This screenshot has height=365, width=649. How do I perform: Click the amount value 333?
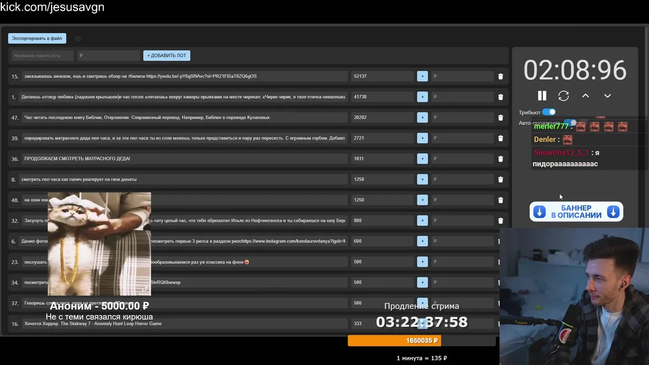tap(357, 323)
